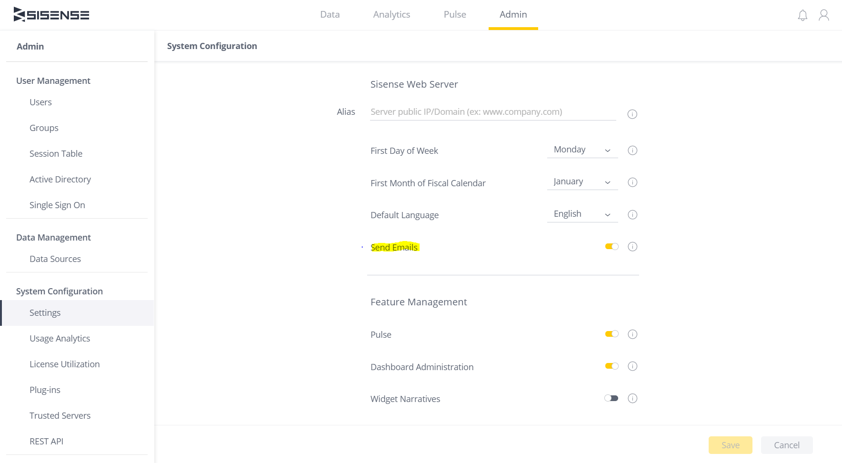The image size is (842, 463).
Task: Switch to the Analytics tab
Action: [391, 15]
